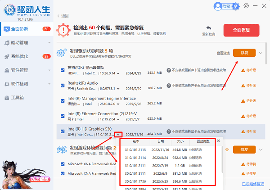Click 修复 button for driver status issues
The height and width of the screenshot is (190, 270).
(244, 53)
